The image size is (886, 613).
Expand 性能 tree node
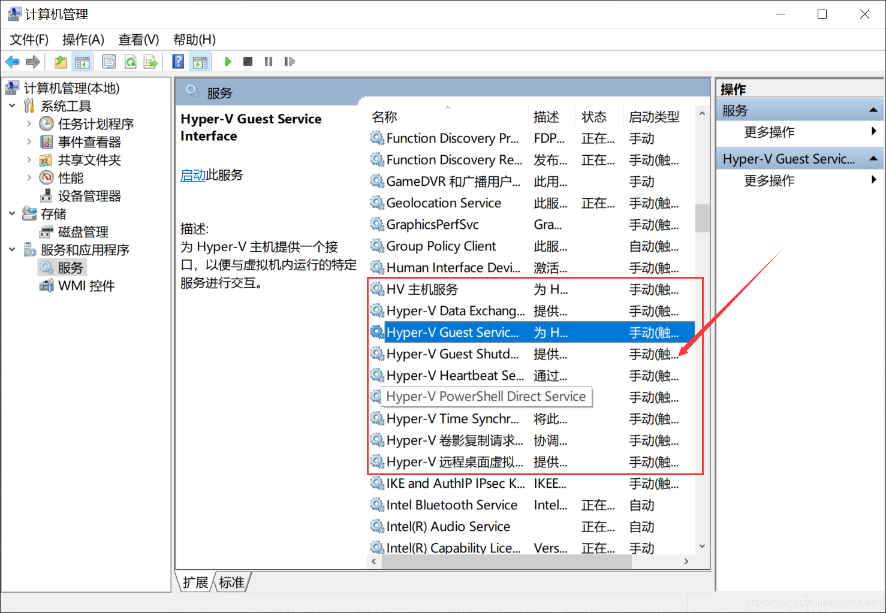click(29, 178)
